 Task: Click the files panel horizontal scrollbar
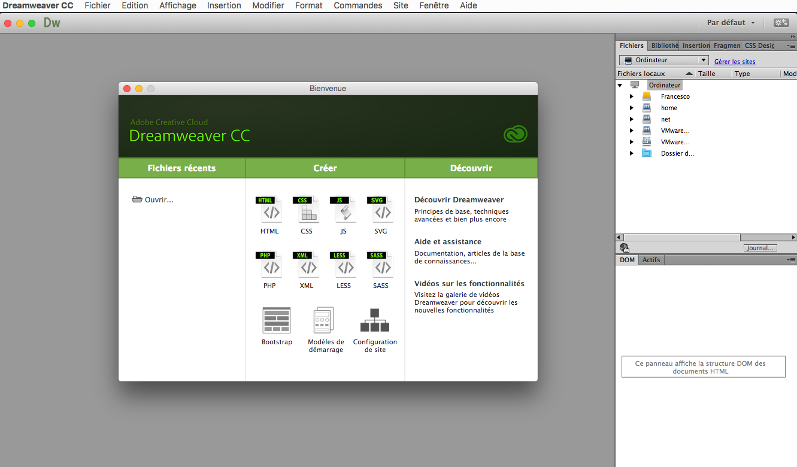point(706,238)
